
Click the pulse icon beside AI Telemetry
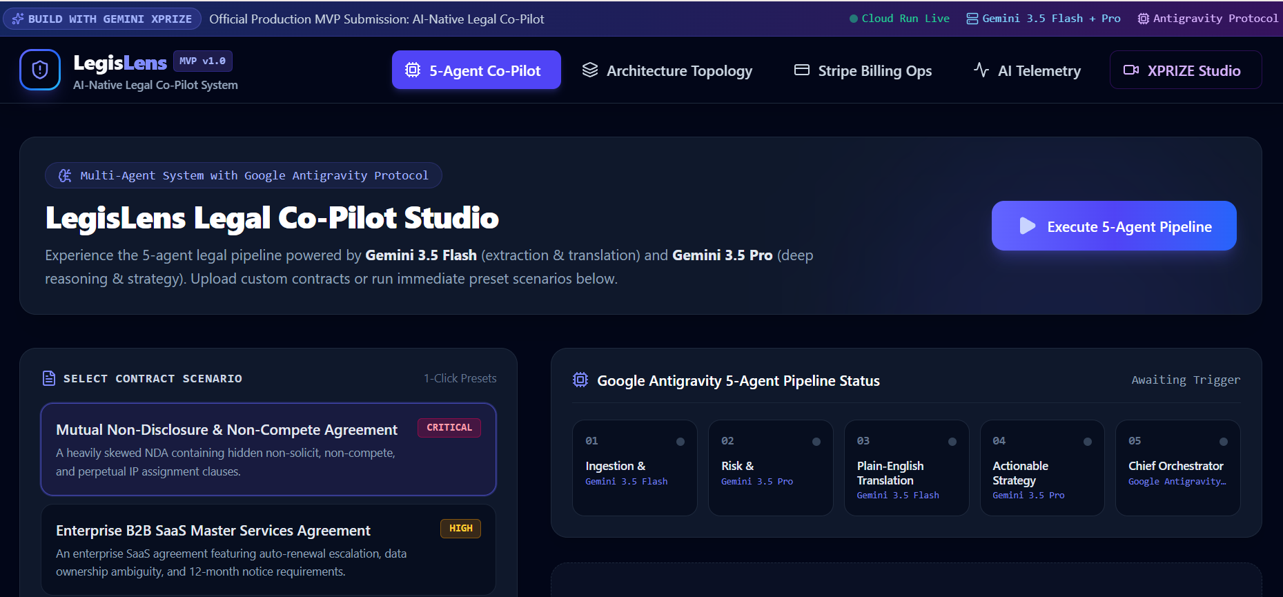[x=981, y=70]
